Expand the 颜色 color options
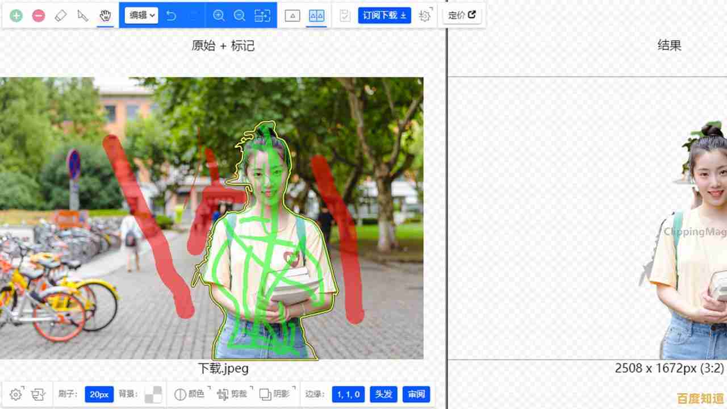This screenshot has width=727, height=409. (190, 394)
